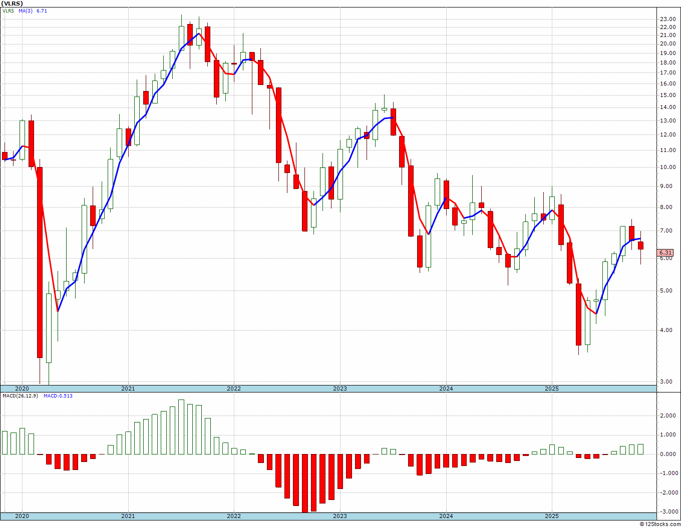The width and height of the screenshot is (681, 528).
Task: Select 2023 on the price chart time axis
Action: point(340,388)
